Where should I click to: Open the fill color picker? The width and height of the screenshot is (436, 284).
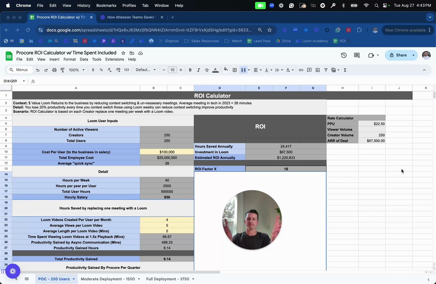click(226, 70)
